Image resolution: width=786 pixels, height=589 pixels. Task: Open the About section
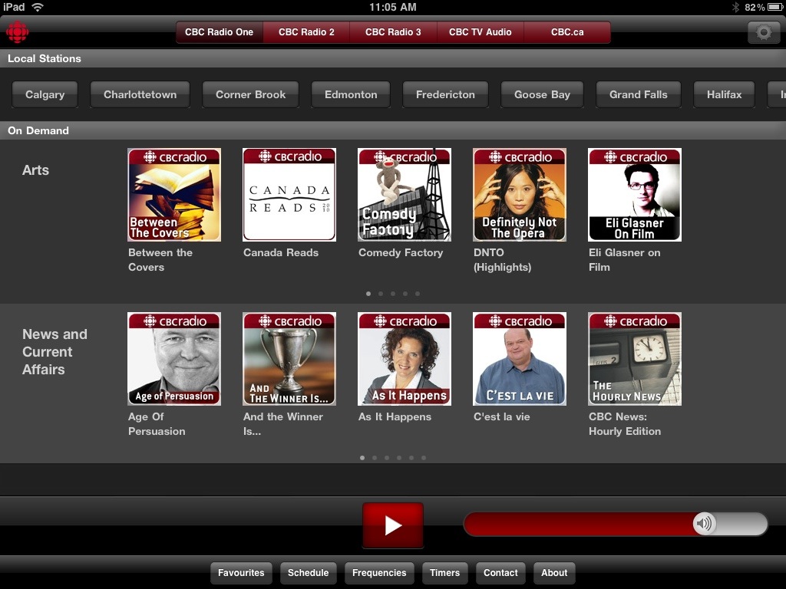pyautogui.click(x=554, y=573)
